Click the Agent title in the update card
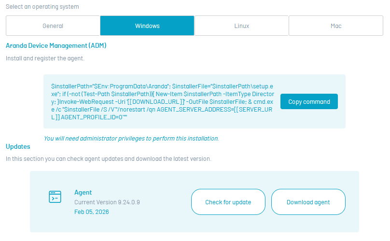The width and height of the screenshot is (390, 241). pos(83,192)
